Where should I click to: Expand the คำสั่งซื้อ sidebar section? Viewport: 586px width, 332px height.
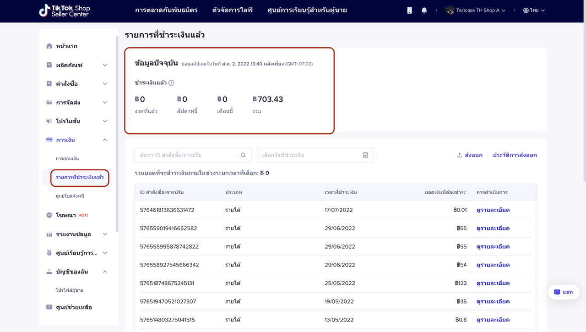click(105, 84)
